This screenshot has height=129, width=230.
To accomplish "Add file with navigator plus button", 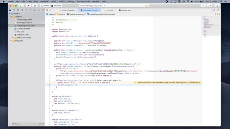I will (10, 124).
